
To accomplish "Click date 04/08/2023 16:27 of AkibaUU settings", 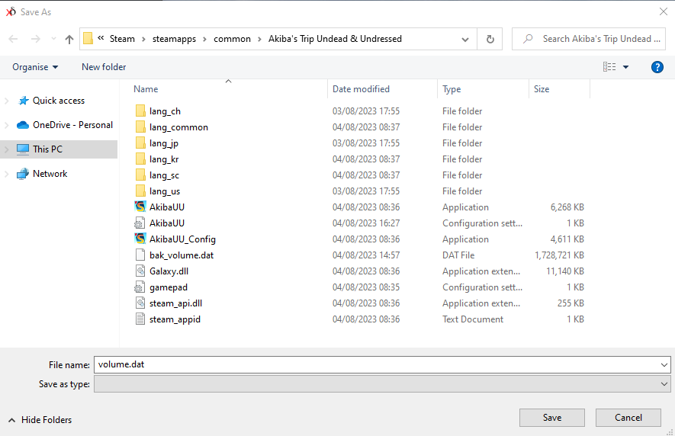I will tap(366, 223).
